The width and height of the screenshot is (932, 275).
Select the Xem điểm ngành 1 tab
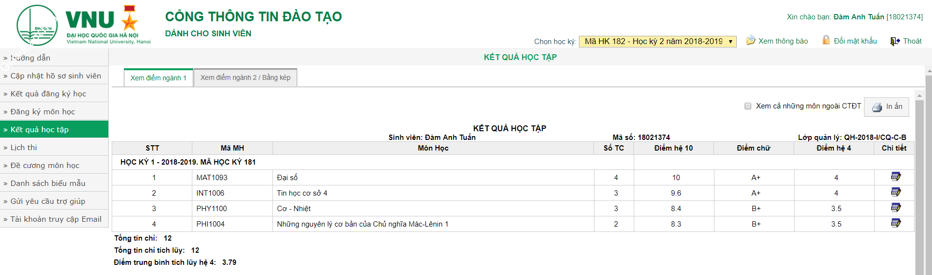(158, 78)
